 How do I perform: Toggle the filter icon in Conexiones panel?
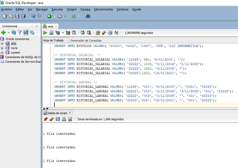click(20, 33)
